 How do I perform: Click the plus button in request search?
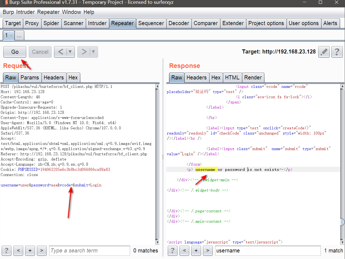coord(30,251)
